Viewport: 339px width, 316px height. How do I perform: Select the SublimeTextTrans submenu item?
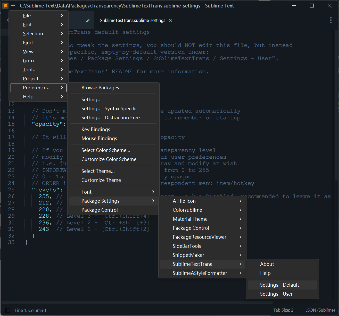(x=203, y=264)
